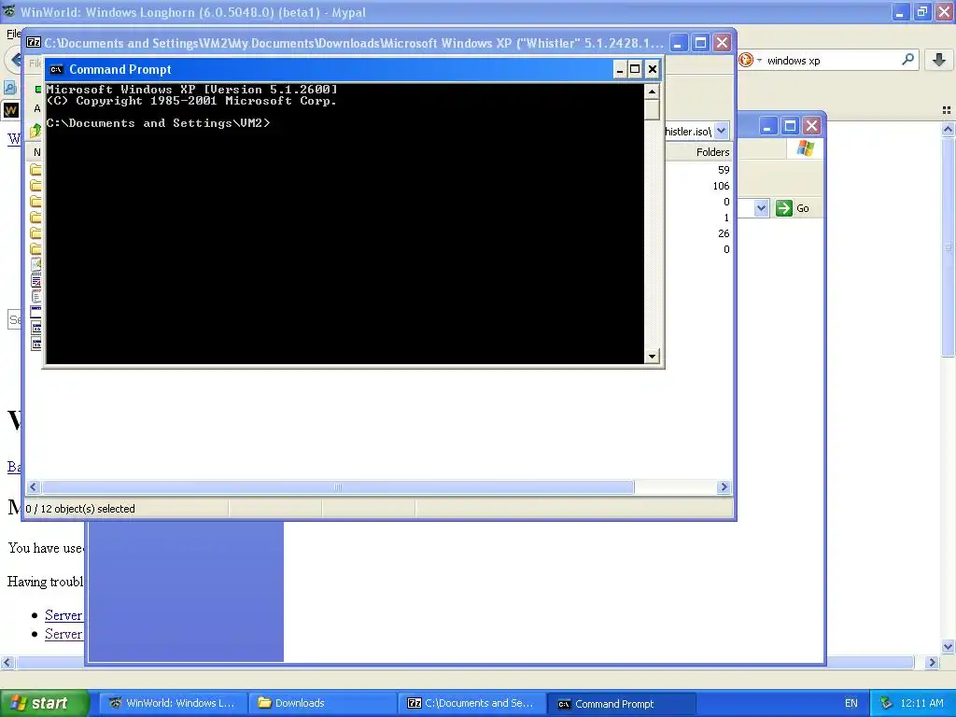Click Mypal horizontal scrollbar right arrow
956x717 pixels.
click(x=932, y=662)
